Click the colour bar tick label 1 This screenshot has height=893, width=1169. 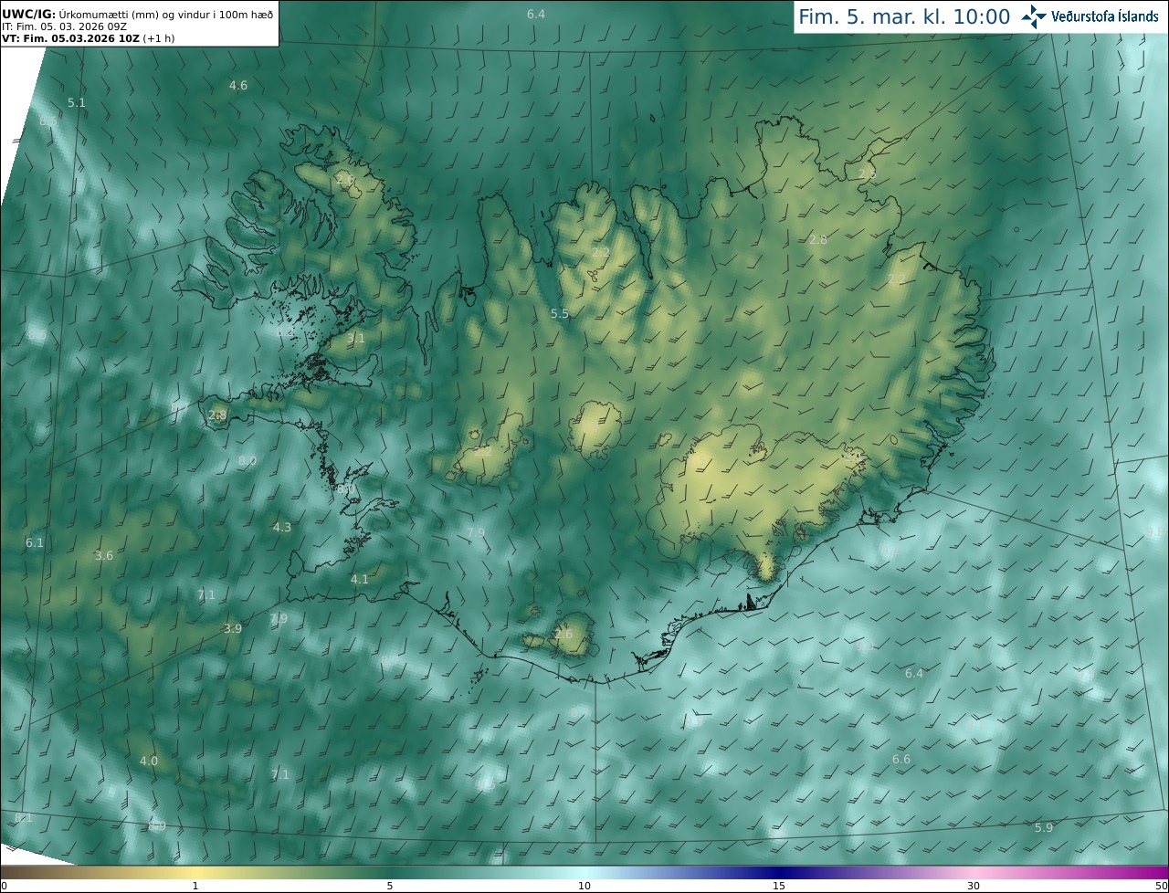(x=195, y=886)
